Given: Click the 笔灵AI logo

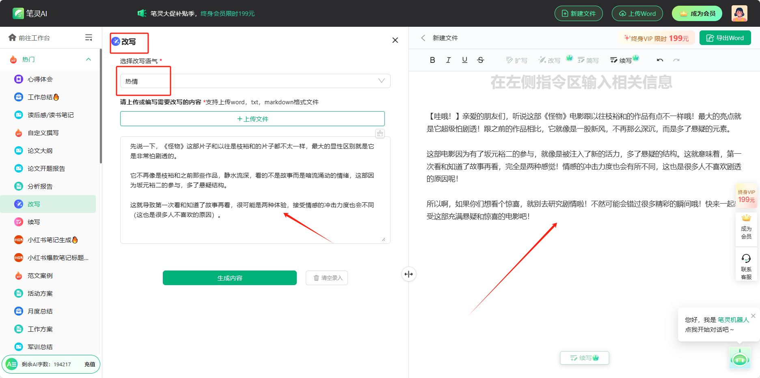Looking at the screenshot, I should 30,13.
